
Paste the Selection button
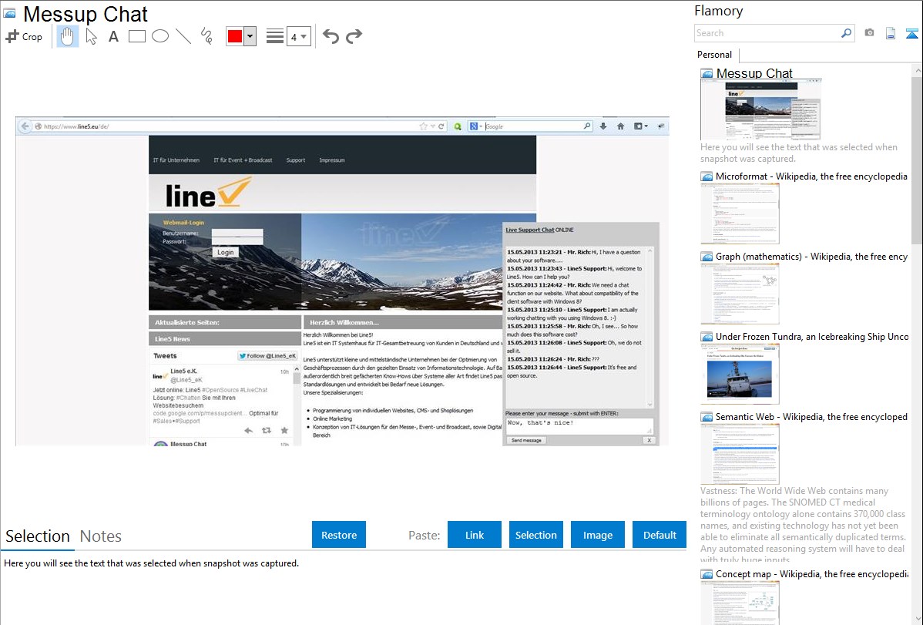coord(535,534)
